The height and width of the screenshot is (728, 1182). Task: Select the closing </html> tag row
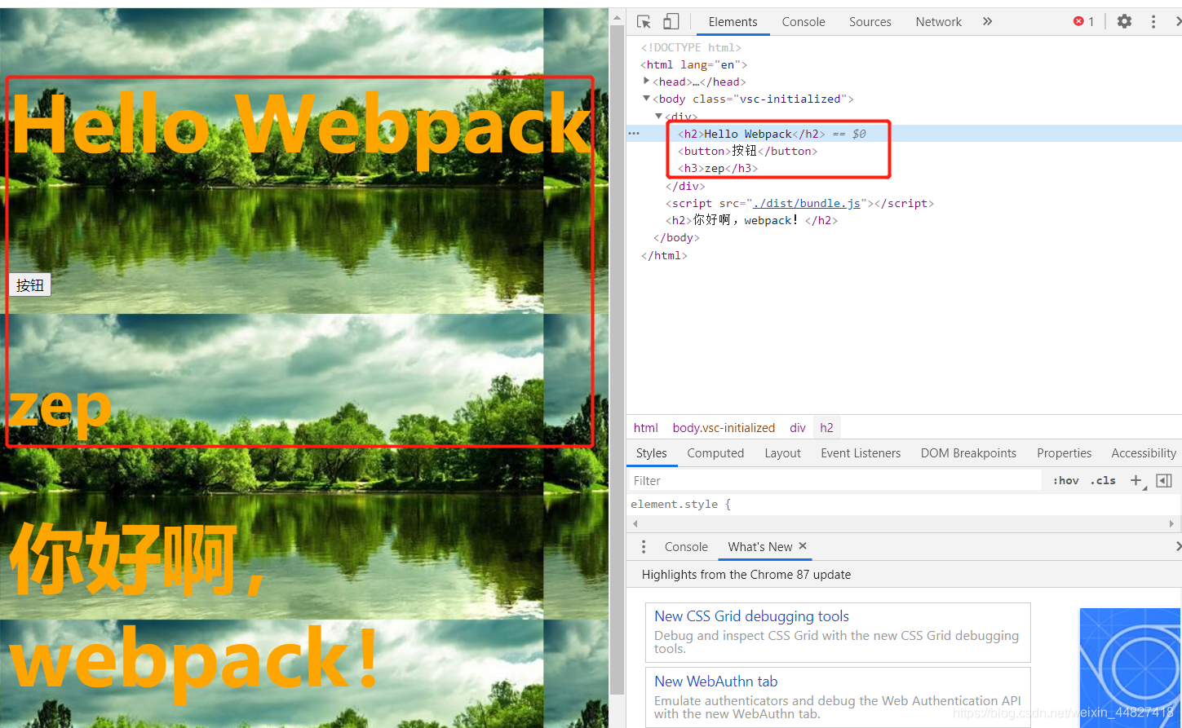pyautogui.click(x=904, y=255)
